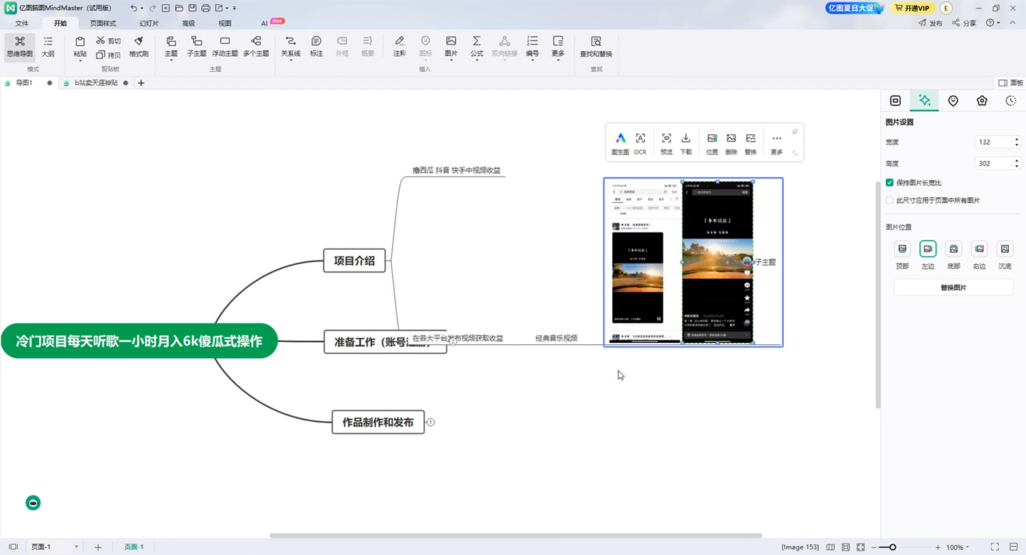
Task: Expand collapsed node beside 作品制作和发布
Action: click(x=431, y=422)
